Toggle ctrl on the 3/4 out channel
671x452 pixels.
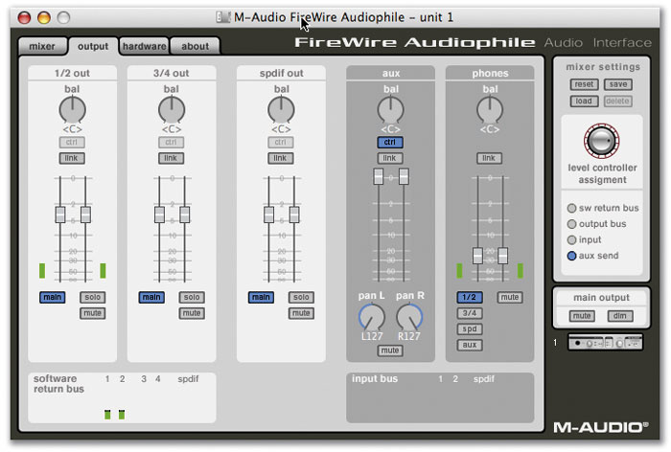click(172, 142)
